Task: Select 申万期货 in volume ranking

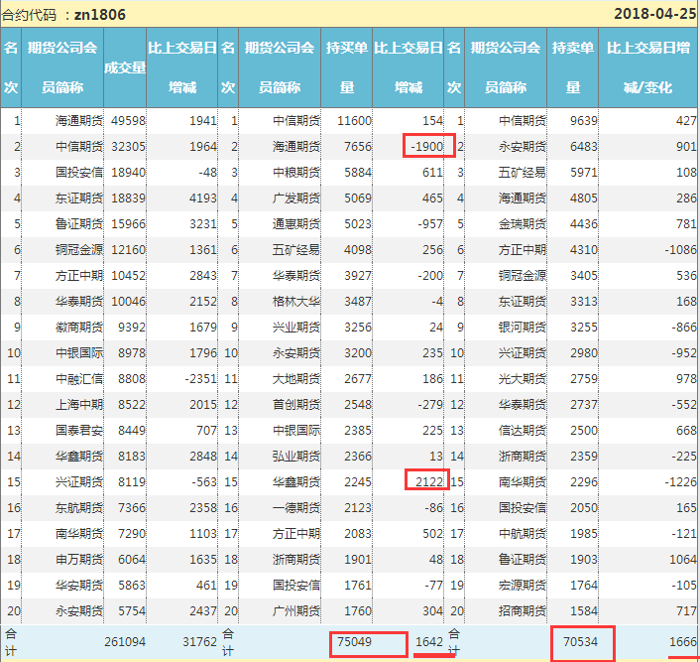Action: tap(79, 560)
